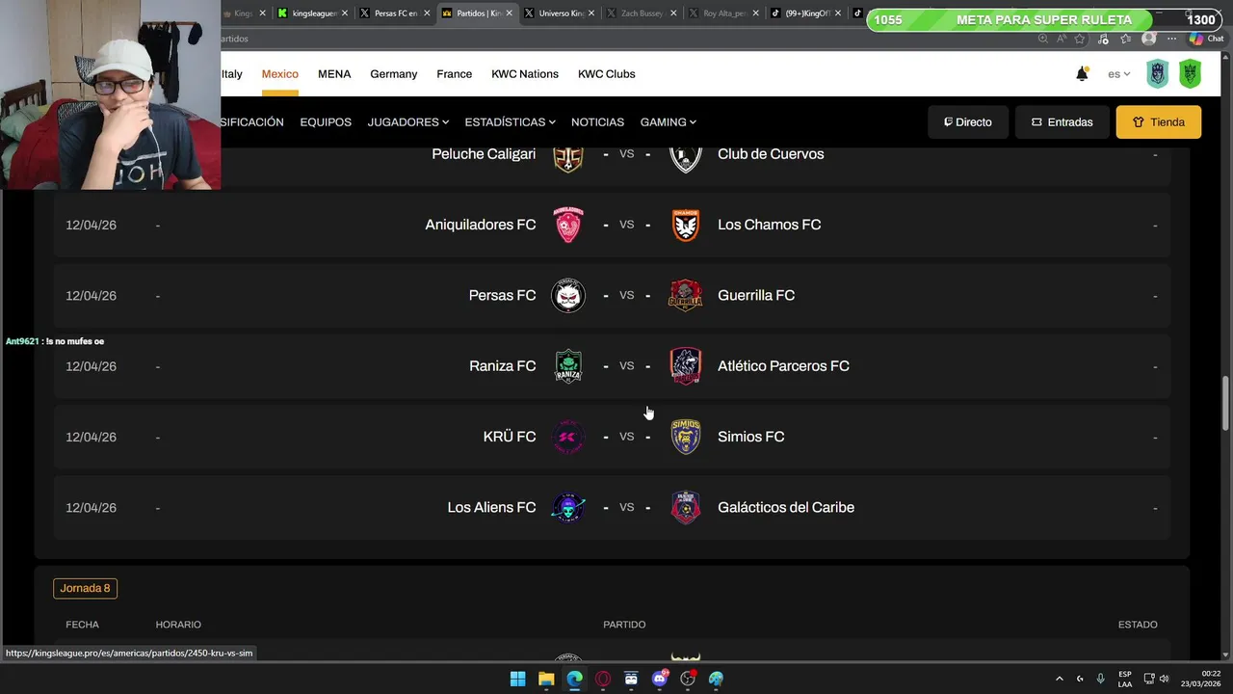
Task: Open the NOTICIAS menu item
Action: click(597, 122)
